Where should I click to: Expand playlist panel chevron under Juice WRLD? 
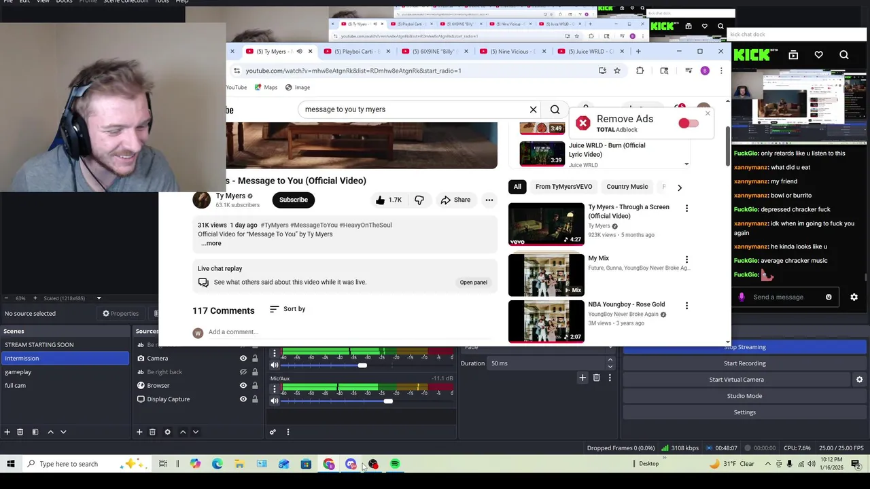(x=686, y=164)
